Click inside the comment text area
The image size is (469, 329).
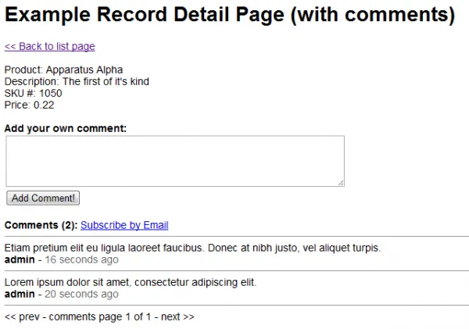pyautogui.click(x=175, y=161)
